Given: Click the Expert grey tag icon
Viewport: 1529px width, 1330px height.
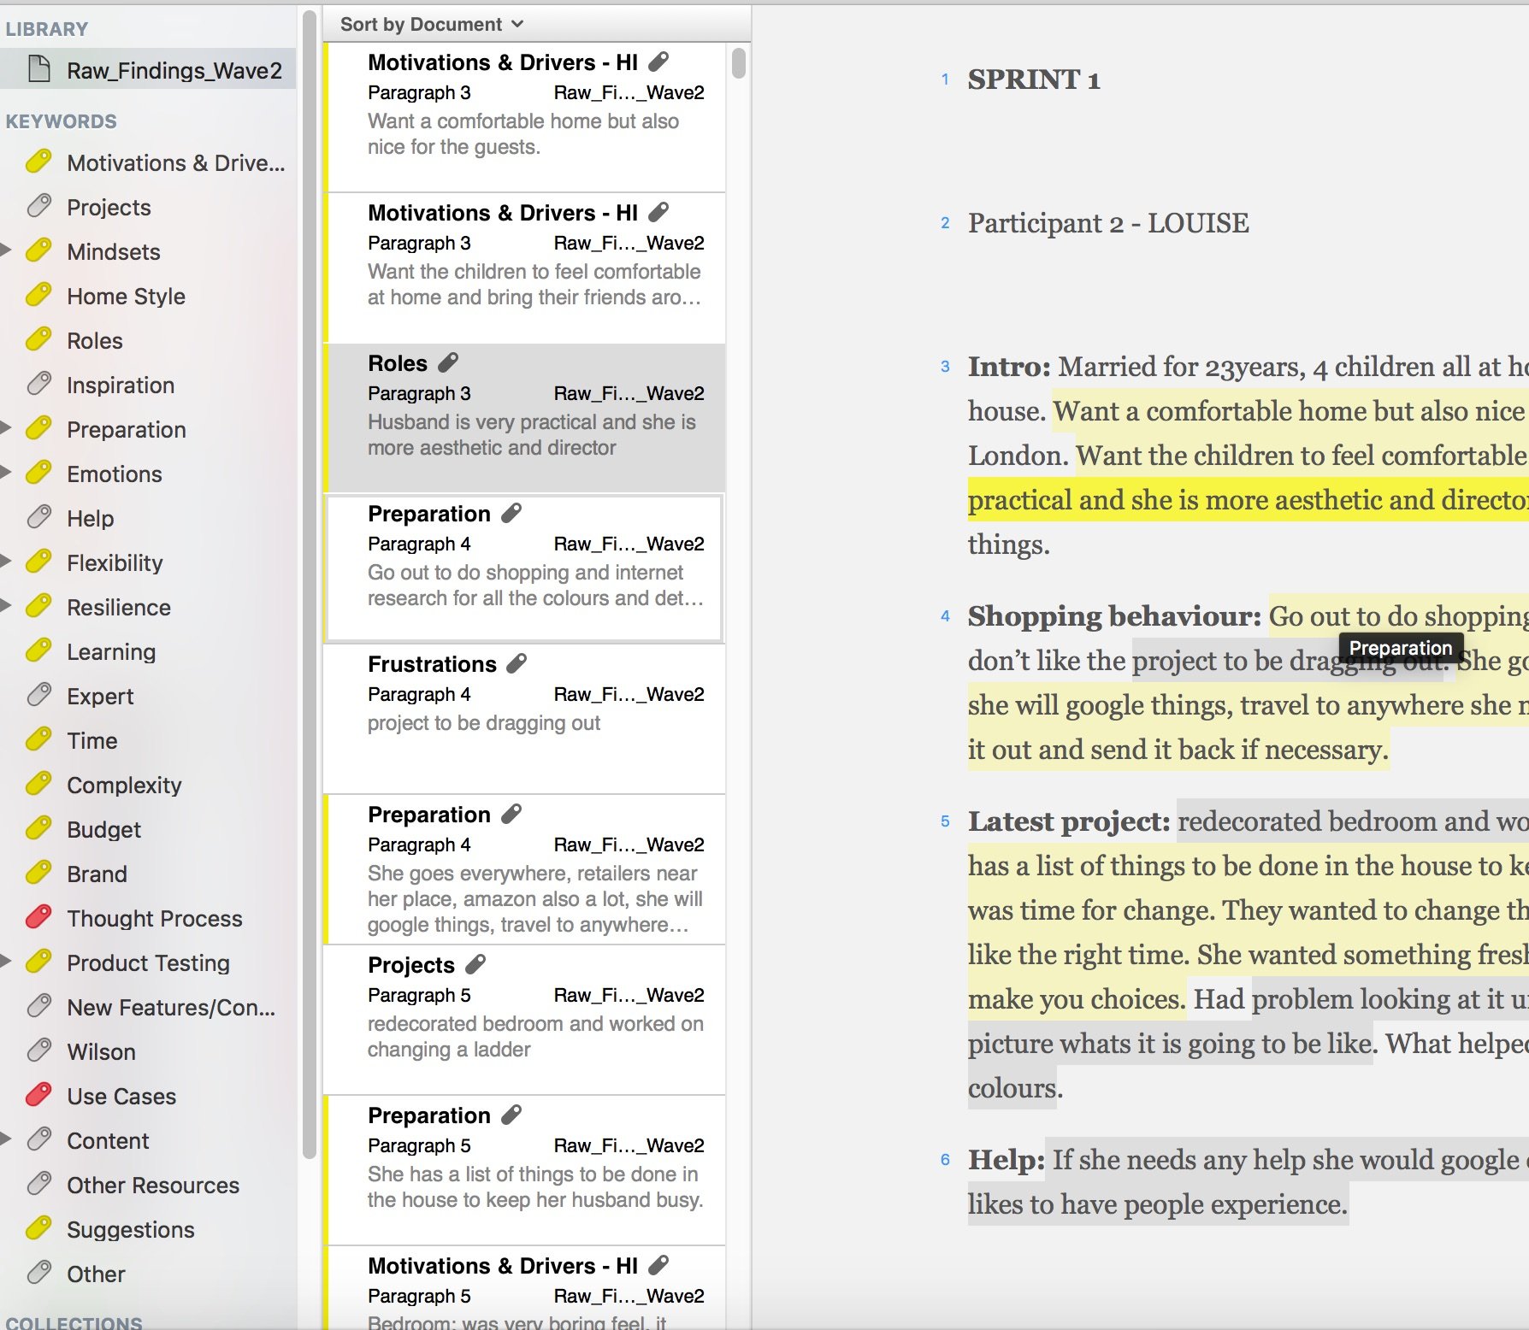Looking at the screenshot, I should pyautogui.click(x=38, y=695).
